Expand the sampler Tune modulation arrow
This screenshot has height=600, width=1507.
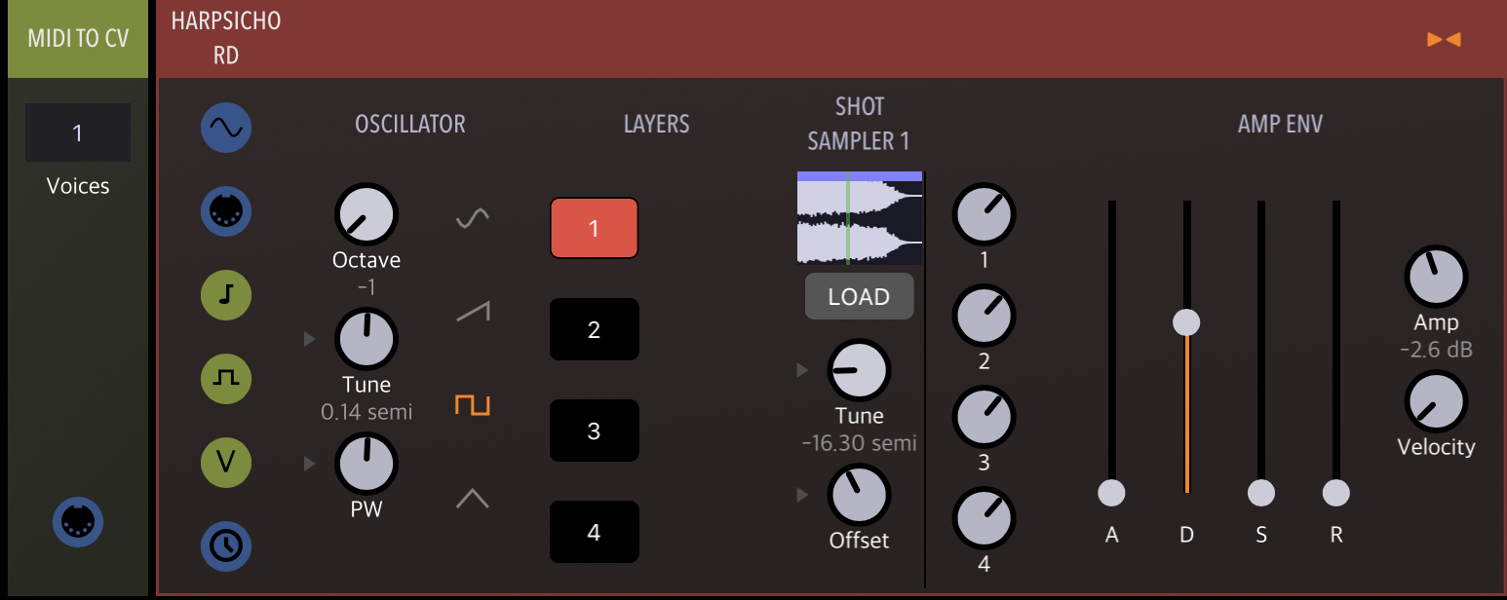(802, 370)
